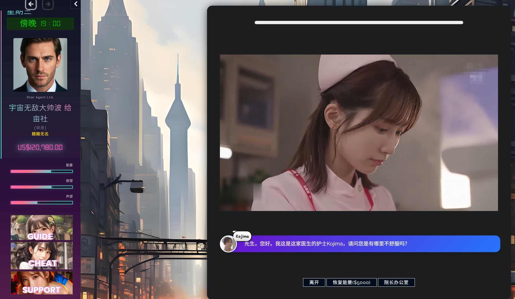Click 恢复能量($5000) to restore energy
Image resolution: width=515 pixels, height=299 pixels.
coord(351,282)
